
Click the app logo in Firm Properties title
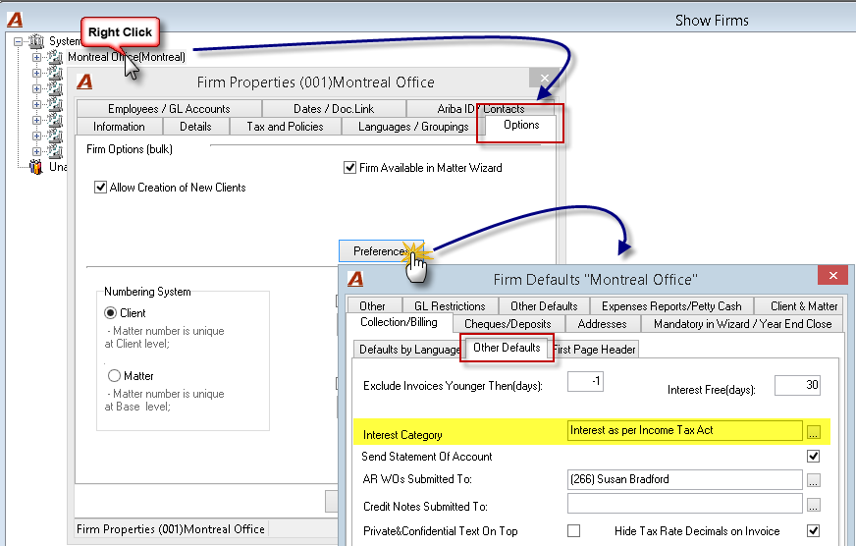[84, 82]
